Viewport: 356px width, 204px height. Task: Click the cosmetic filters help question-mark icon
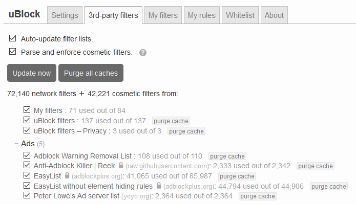(x=143, y=53)
